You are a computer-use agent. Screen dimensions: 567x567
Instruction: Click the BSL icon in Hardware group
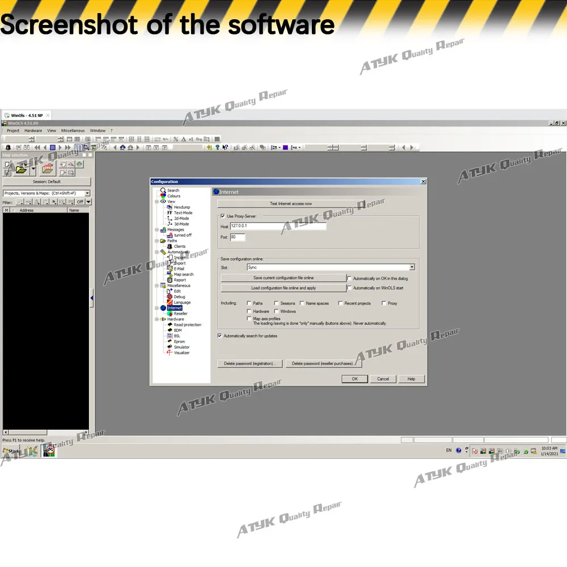pyautogui.click(x=170, y=336)
